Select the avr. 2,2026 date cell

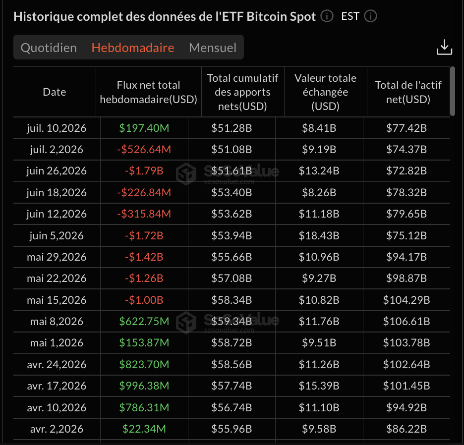(57, 429)
